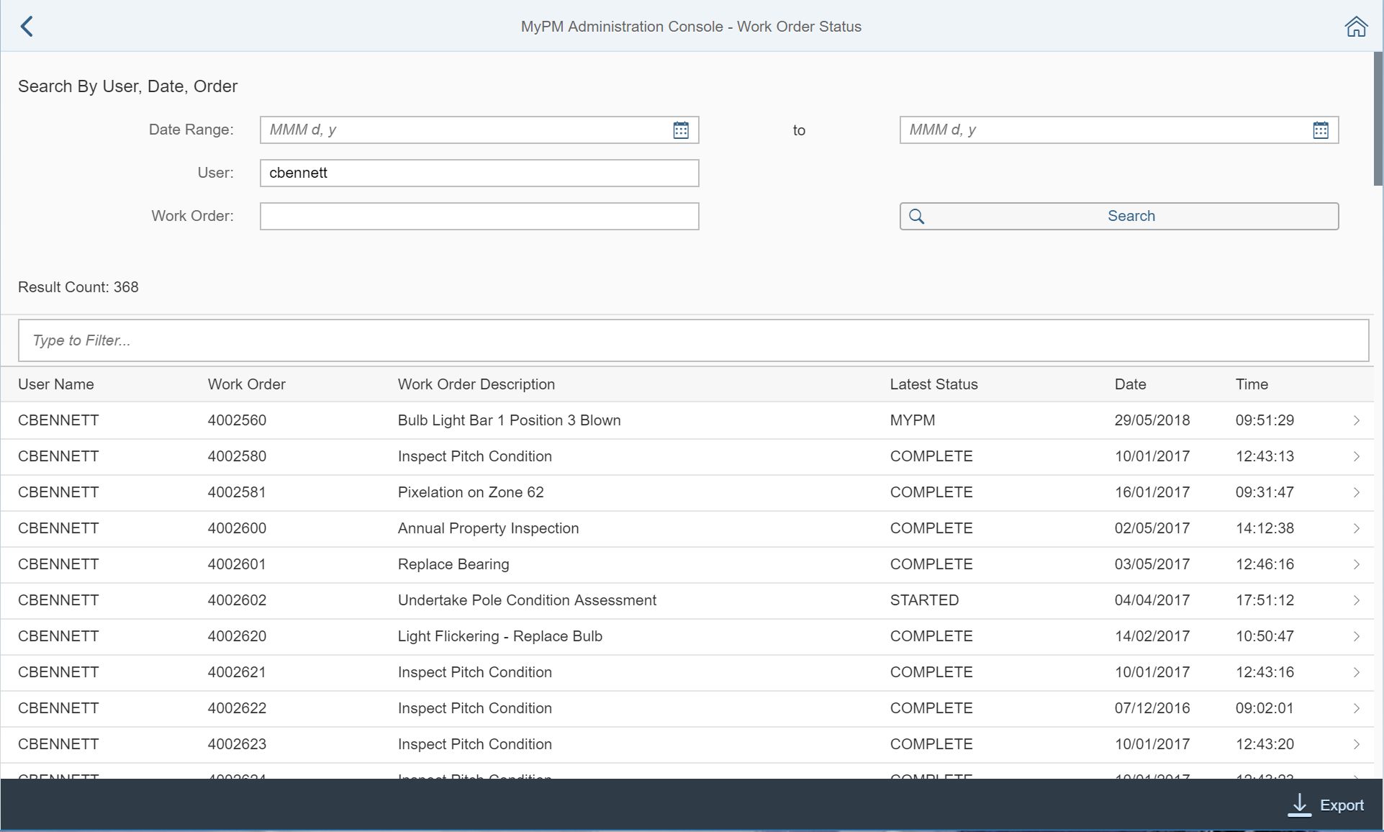The width and height of the screenshot is (1384, 832).
Task: Open details chevron for Pixelation on Zone 62
Action: pyautogui.click(x=1356, y=492)
